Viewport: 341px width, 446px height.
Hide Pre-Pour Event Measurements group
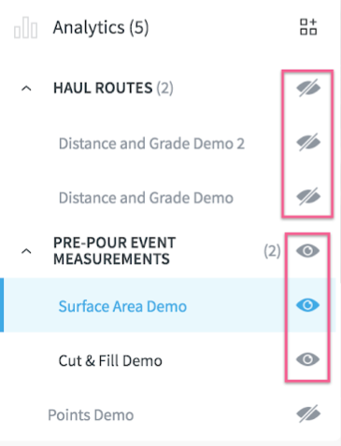click(x=307, y=251)
